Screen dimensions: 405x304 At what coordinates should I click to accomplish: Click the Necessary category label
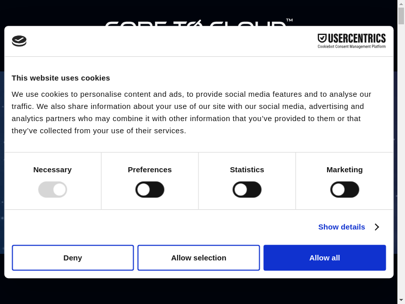click(x=53, y=170)
